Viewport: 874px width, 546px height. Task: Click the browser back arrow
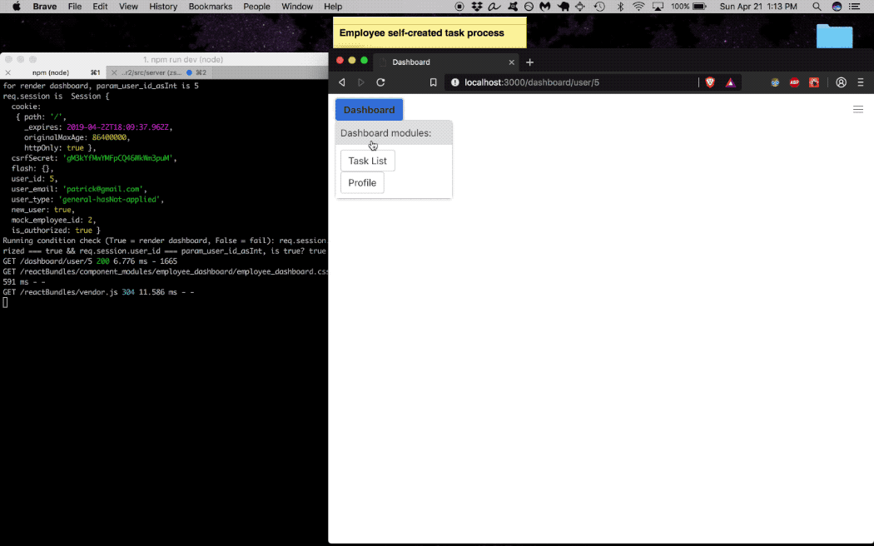[x=341, y=82]
